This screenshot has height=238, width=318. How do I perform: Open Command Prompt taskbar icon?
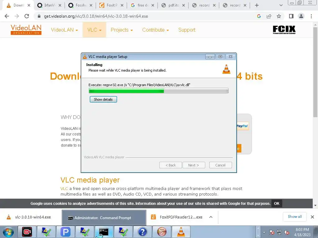(104, 232)
